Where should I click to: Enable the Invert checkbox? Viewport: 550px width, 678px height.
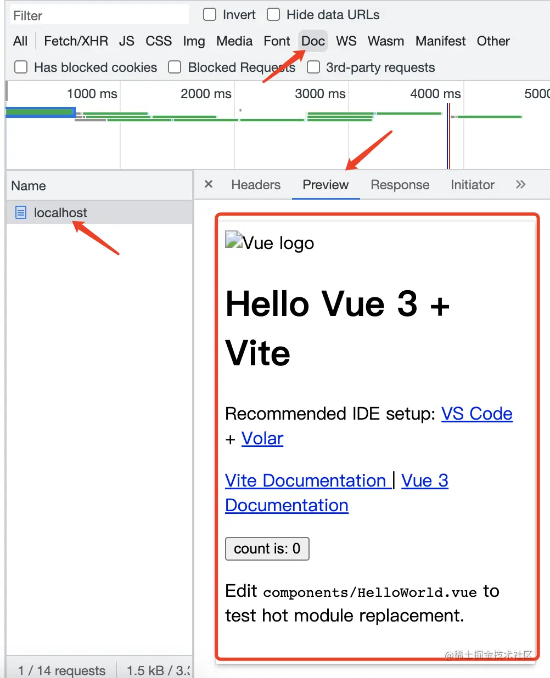click(210, 14)
